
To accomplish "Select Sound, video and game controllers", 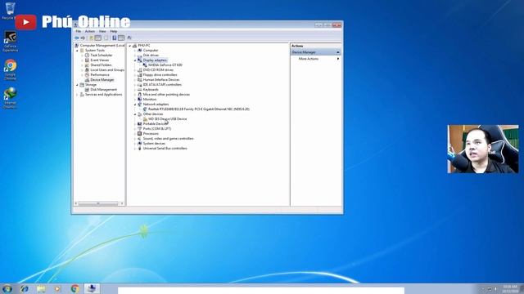I will tap(168, 139).
